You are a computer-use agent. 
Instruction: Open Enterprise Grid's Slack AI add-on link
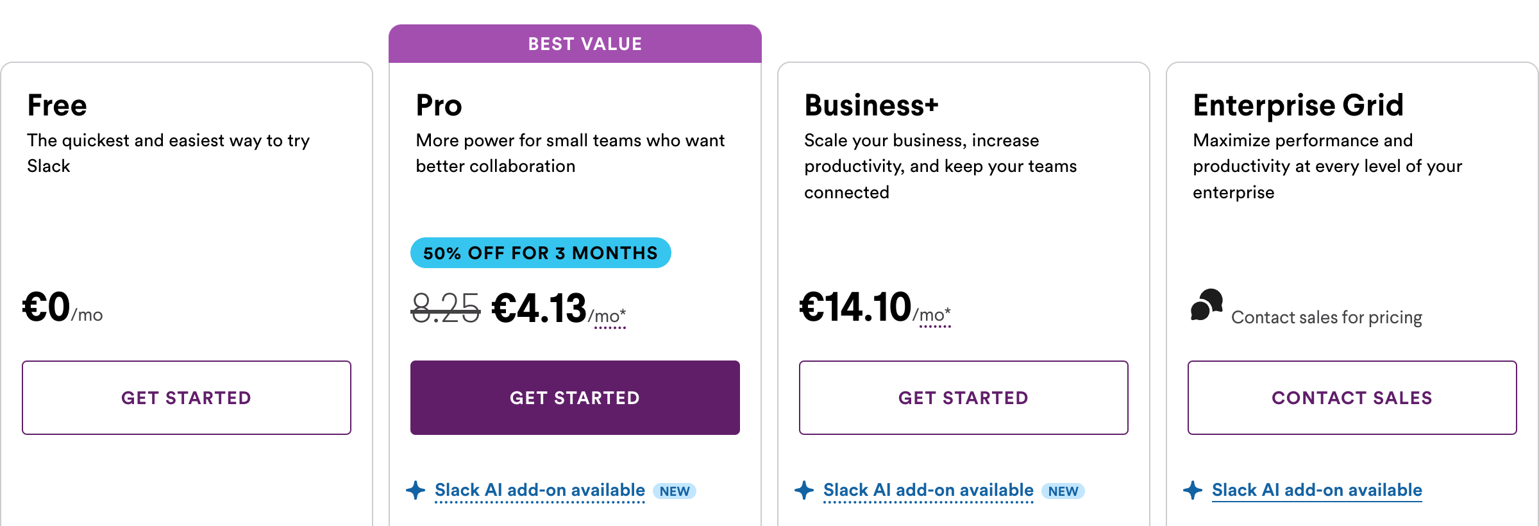coord(1316,490)
